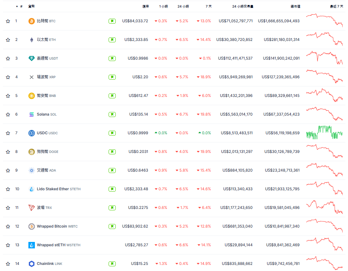Viewport: 348px width, 271px height.
Task: Click the 最近 7 天 column header
Action: 336,6
